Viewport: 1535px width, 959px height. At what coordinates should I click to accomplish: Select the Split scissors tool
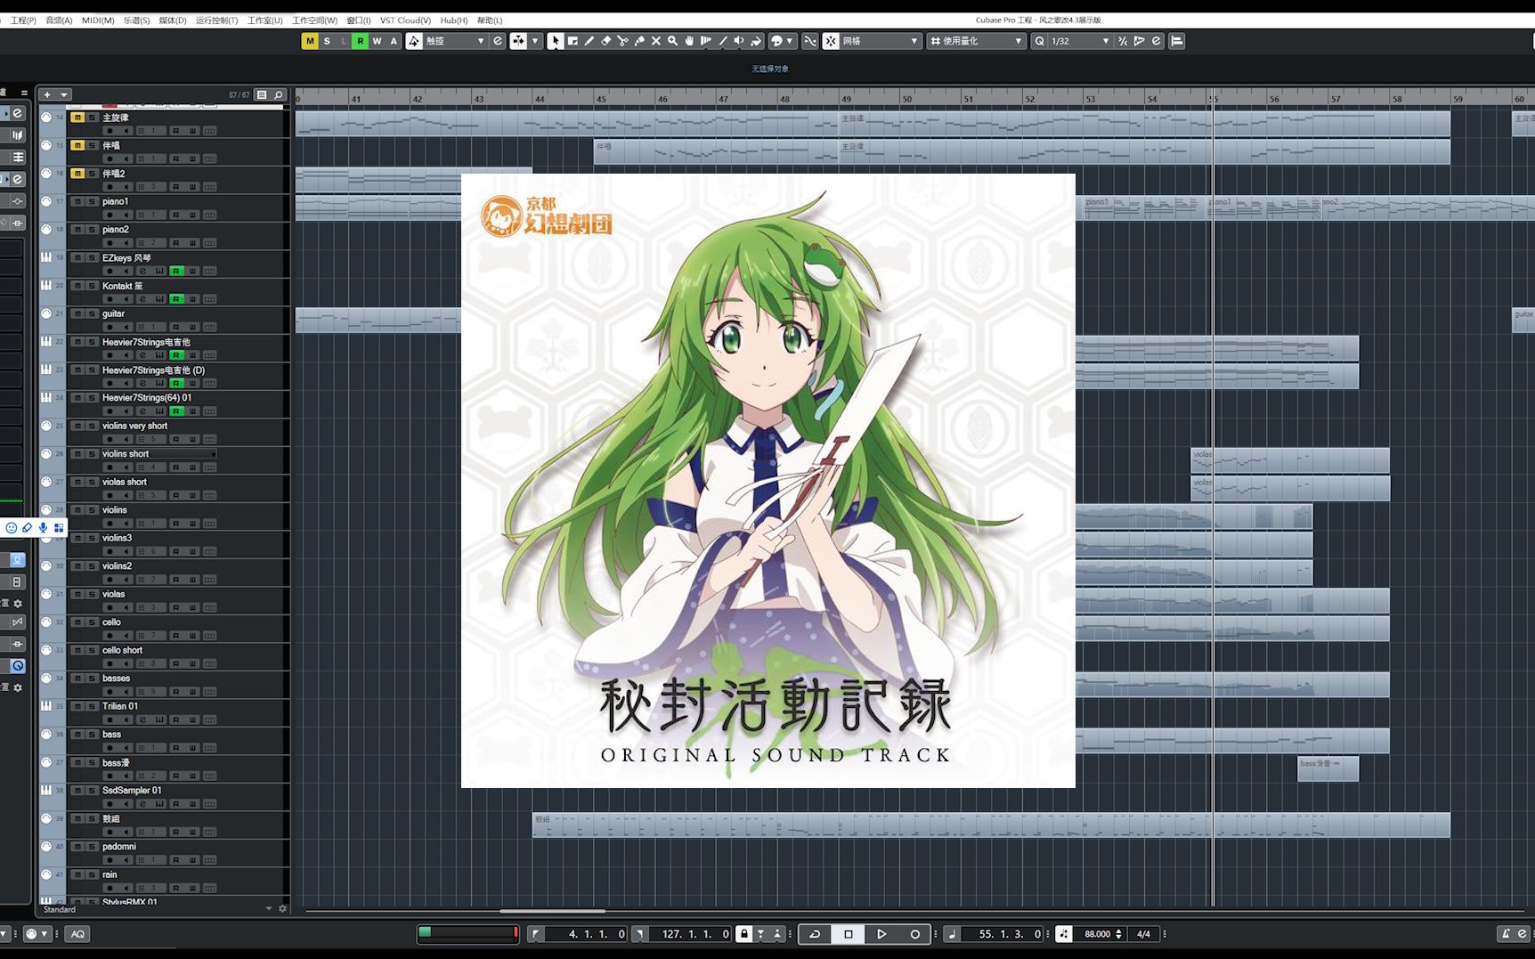coord(622,41)
